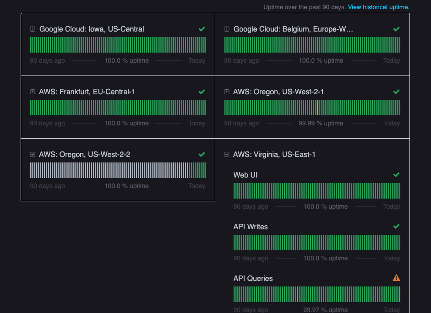Screen dimensions: 431x313
Task: Click 100.0 % uptime under Web UI
Action: pos(326,206)
